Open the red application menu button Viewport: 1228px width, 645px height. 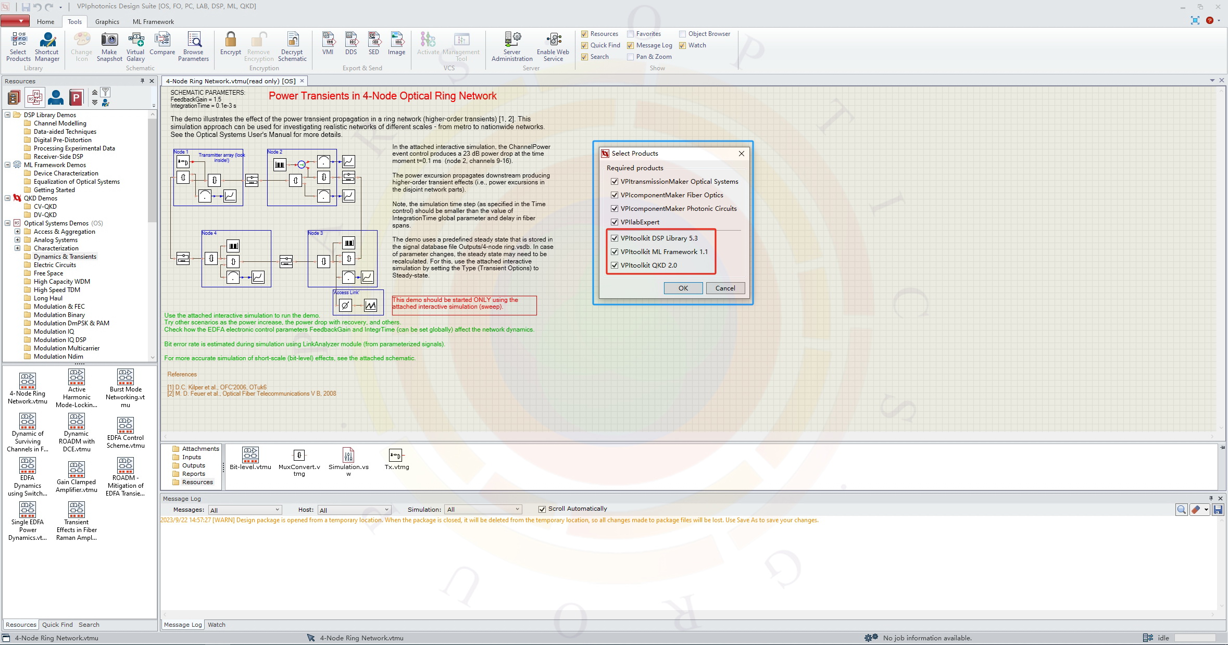[15, 21]
